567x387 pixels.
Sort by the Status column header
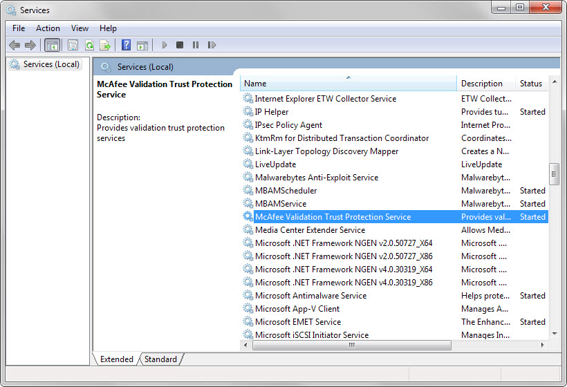click(532, 84)
